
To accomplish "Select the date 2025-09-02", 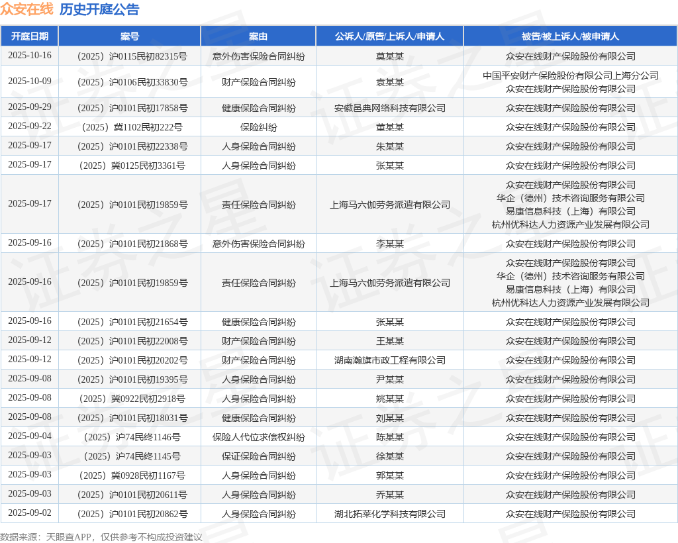I will tap(29, 513).
